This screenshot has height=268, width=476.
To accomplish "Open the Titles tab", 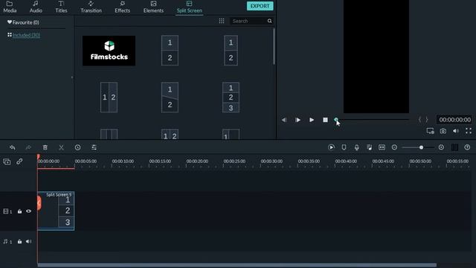I will 61,7.
